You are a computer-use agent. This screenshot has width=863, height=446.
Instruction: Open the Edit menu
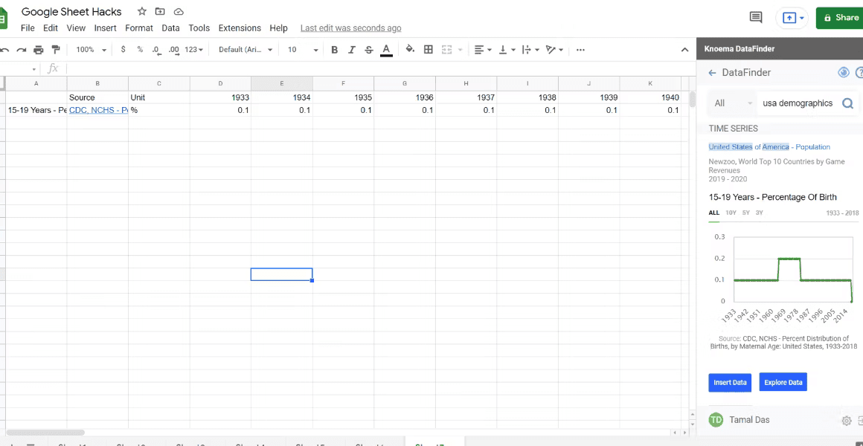(x=51, y=28)
